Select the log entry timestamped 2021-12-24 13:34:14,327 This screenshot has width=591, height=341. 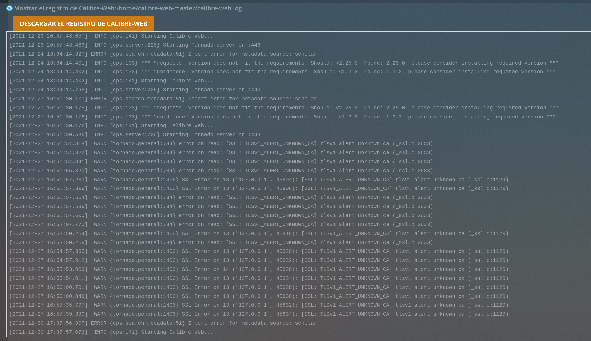[163, 54]
